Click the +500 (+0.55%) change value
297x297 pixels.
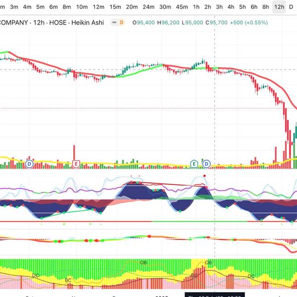pyautogui.click(x=248, y=23)
